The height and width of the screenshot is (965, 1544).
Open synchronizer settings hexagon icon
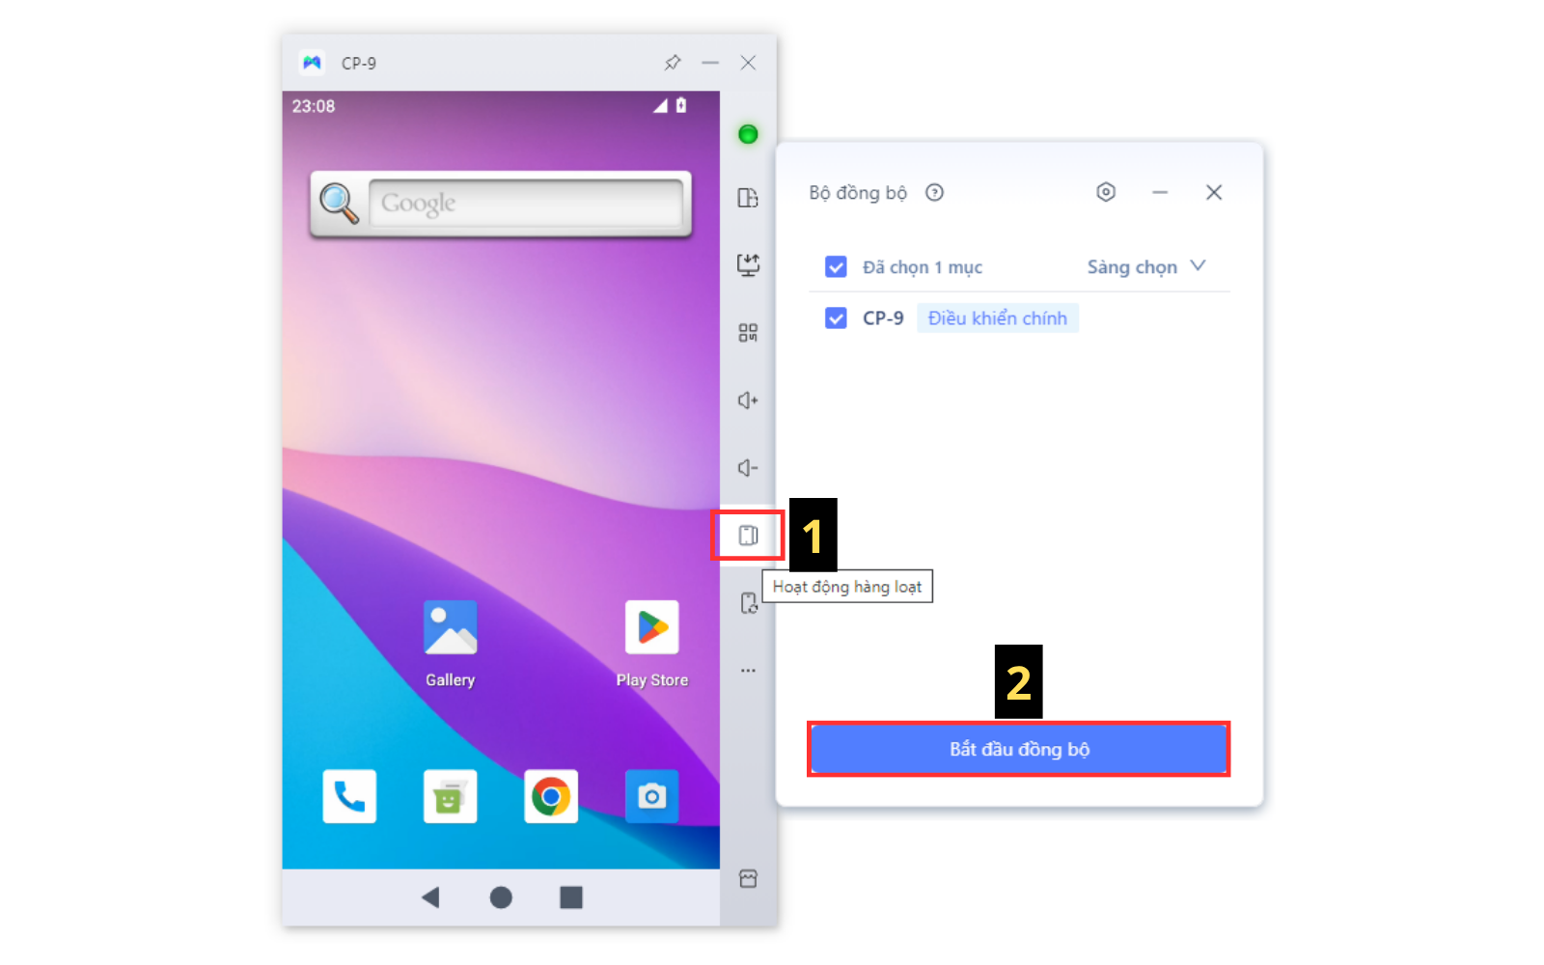pyautogui.click(x=1106, y=192)
